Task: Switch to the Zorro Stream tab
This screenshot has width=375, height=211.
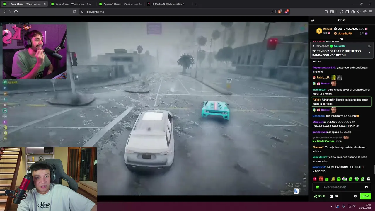Action: tap(71, 4)
